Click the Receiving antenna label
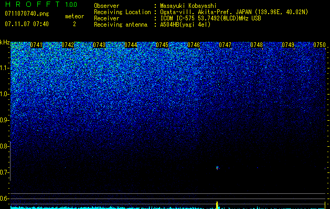 pos(121,25)
